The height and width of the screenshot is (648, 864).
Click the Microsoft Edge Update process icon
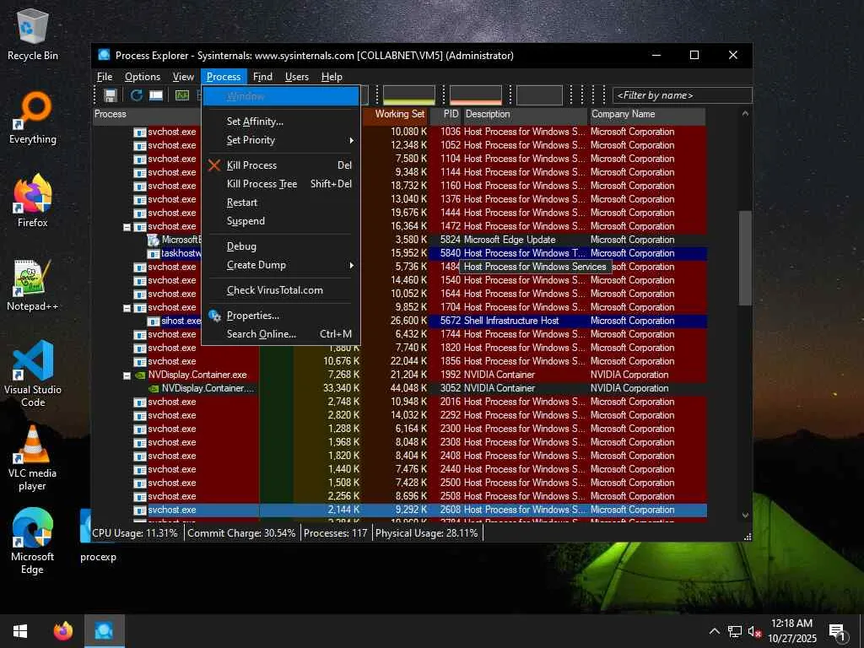pyautogui.click(x=154, y=240)
